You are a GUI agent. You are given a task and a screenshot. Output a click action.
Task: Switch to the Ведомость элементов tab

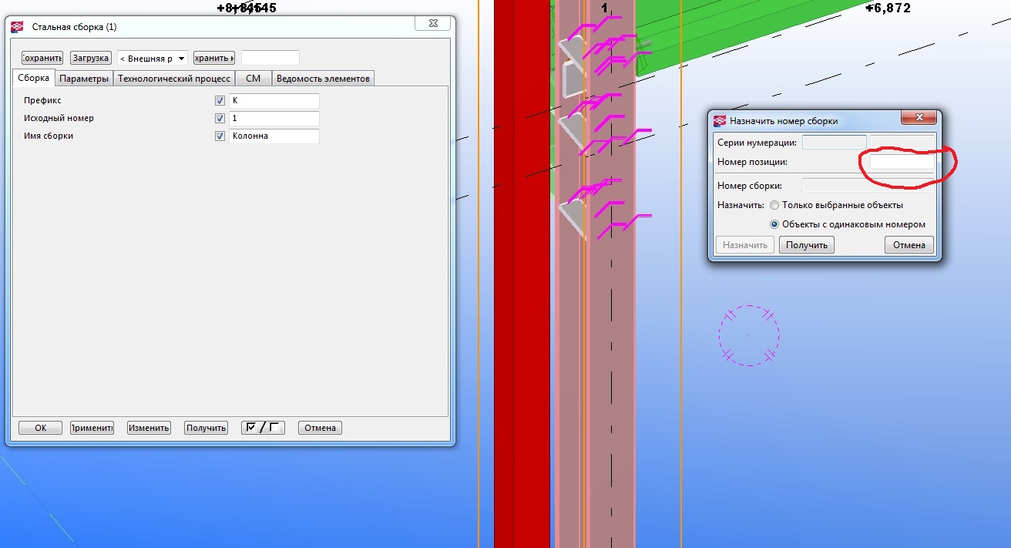(x=324, y=79)
